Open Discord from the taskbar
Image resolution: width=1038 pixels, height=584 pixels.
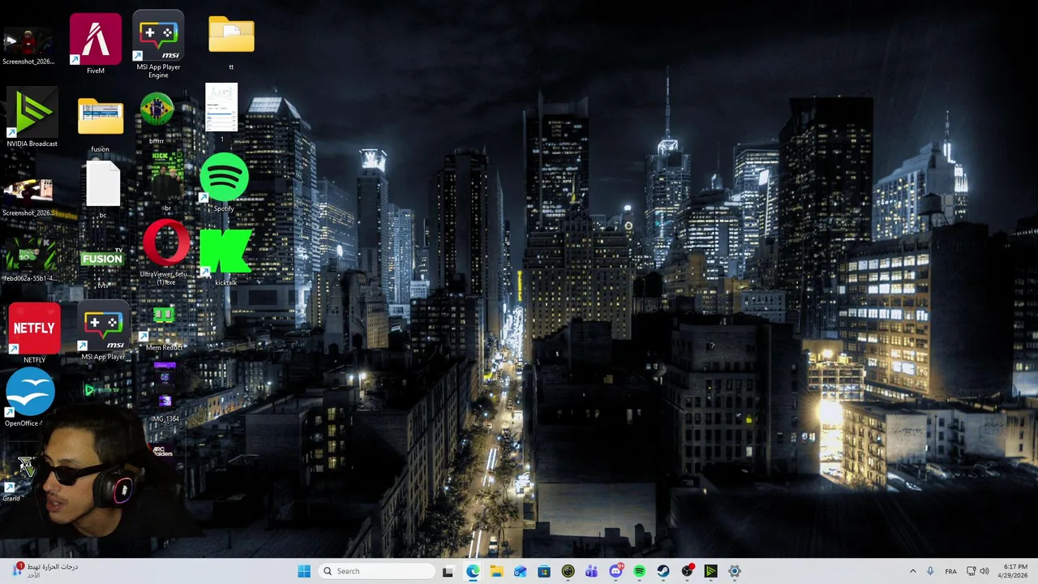(x=616, y=571)
